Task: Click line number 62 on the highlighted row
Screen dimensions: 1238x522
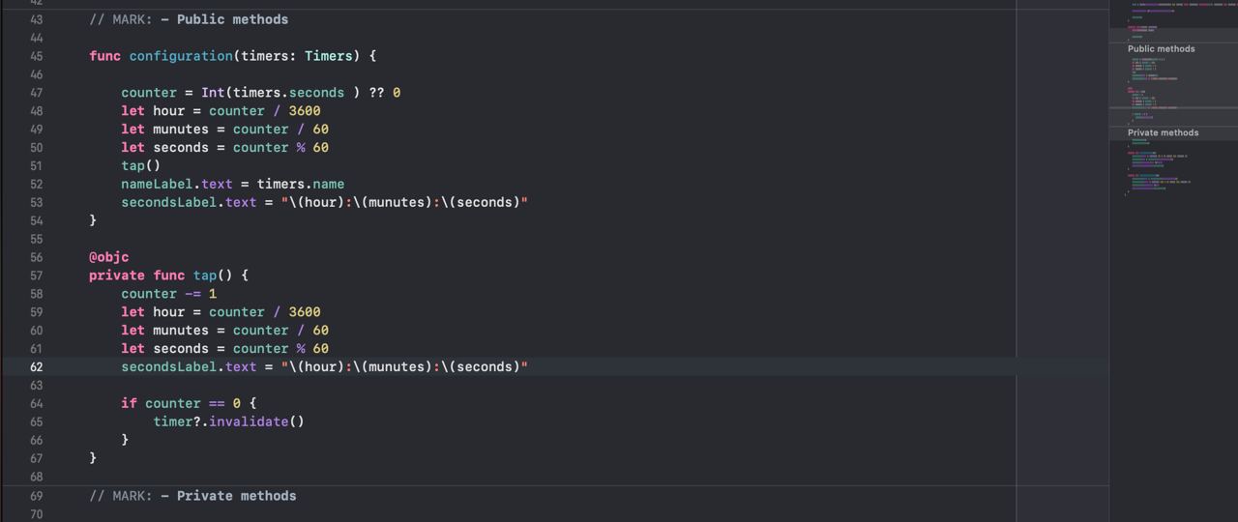Action: (x=36, y=367)
